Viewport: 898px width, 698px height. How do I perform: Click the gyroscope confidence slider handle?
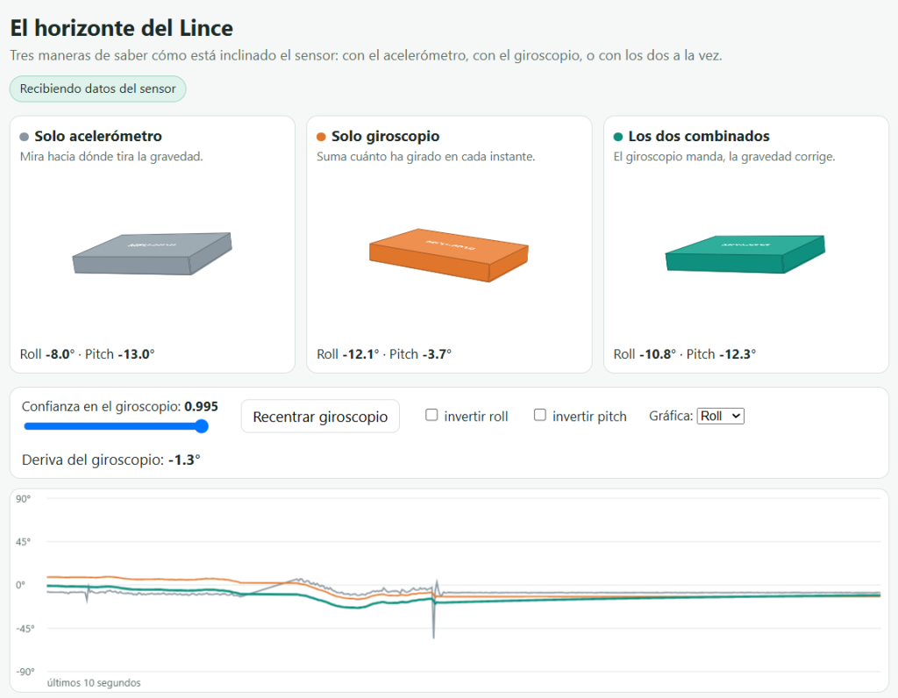[x=201, y=426]
